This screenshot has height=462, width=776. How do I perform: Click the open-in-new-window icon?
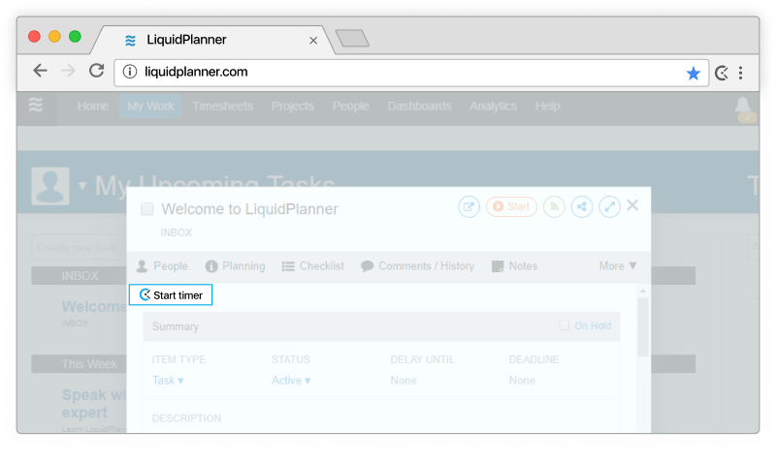469,206
